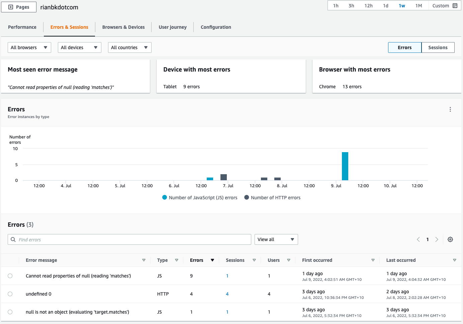Switch to the User journey tab
The width and height of the screenshot is (463, 324).
173,27
